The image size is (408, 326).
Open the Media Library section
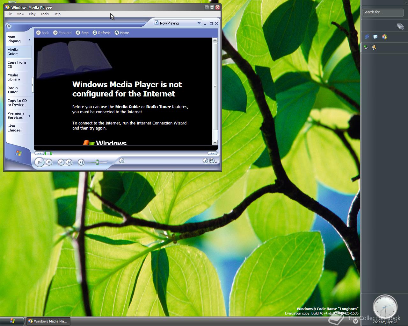click(19, 77)
